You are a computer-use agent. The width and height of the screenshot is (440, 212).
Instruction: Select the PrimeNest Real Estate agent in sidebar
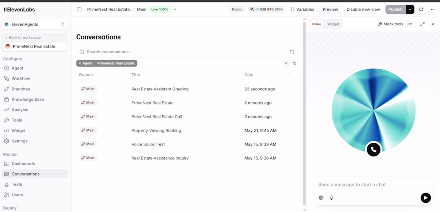pyautogui.click(x=35, y=46)
